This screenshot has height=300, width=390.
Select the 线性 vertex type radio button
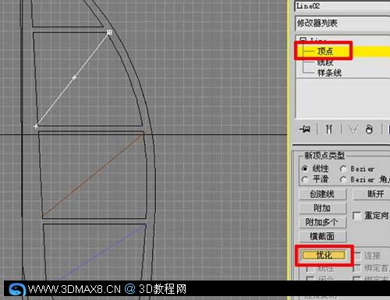[x=305, y=168]
